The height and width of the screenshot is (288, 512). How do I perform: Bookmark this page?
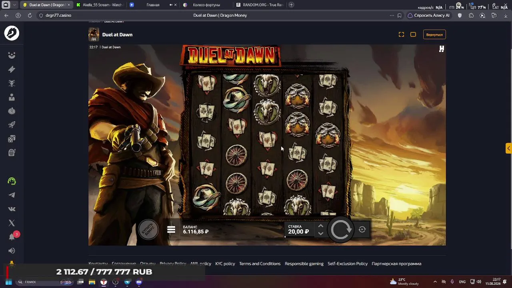point(400,15)
